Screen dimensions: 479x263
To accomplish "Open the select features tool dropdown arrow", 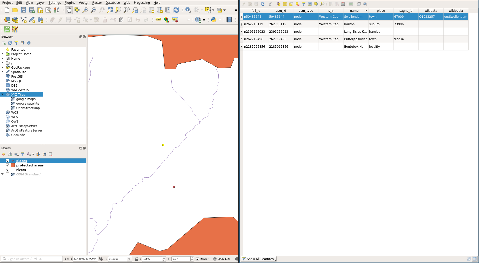I will (213, 10).
